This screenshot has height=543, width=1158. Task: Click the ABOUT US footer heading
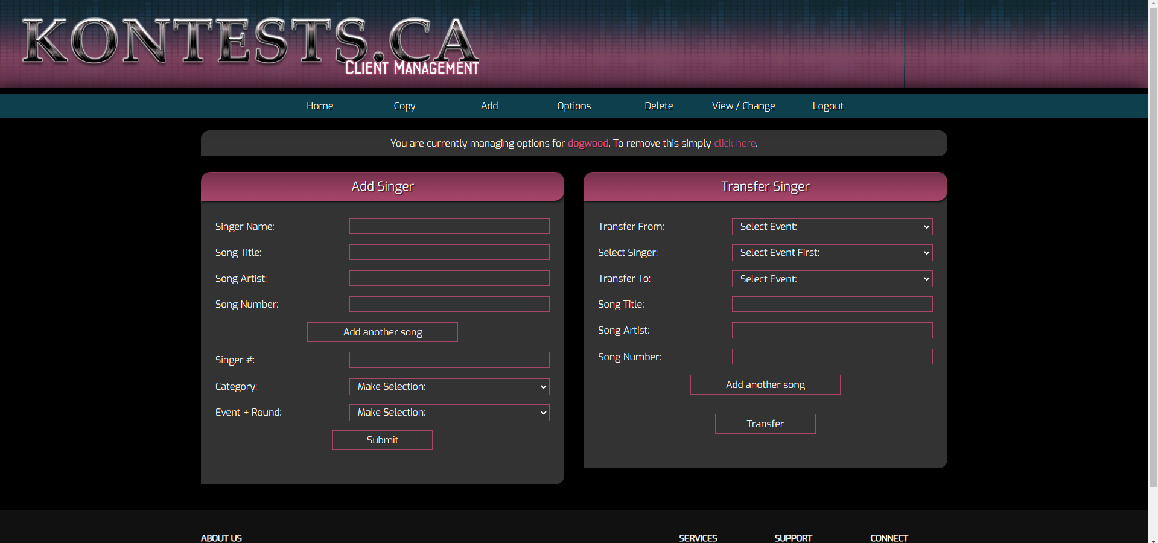point(221,538)
